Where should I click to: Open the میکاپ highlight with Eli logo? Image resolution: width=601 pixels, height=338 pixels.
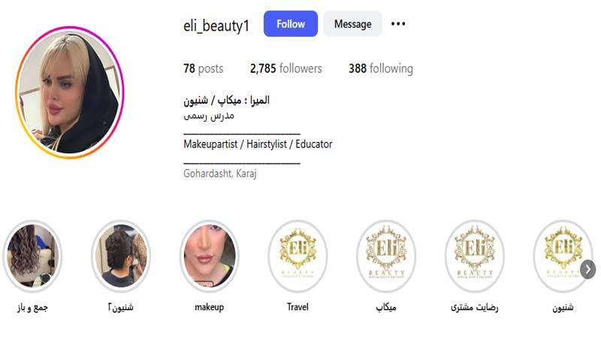point(386,256)
